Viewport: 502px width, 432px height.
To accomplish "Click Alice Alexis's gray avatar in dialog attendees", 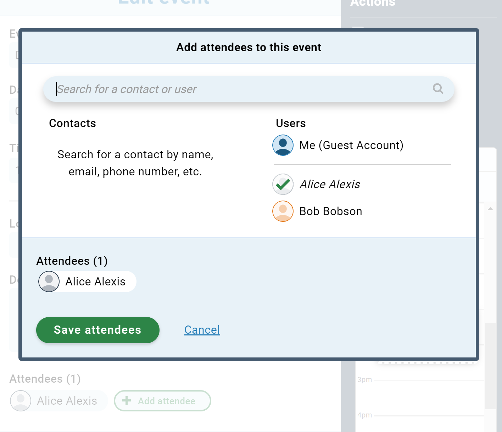I will (49, 281).
